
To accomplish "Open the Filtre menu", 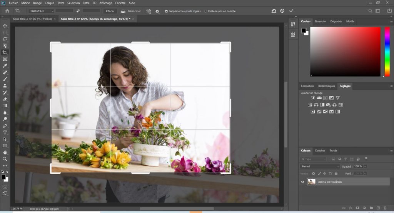I will point(86,3).
